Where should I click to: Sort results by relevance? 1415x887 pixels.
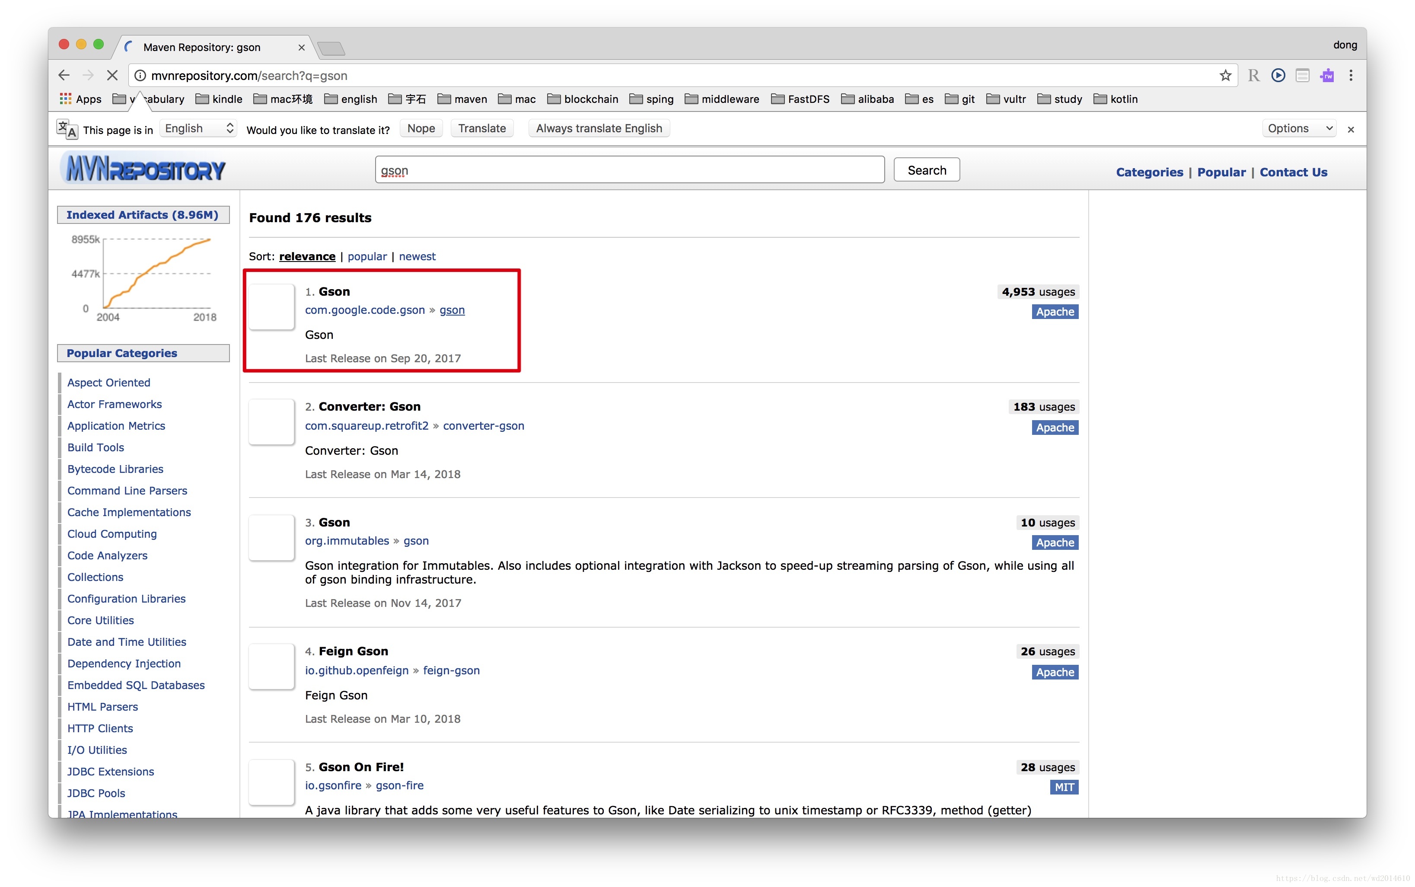(x=307, y=256)
